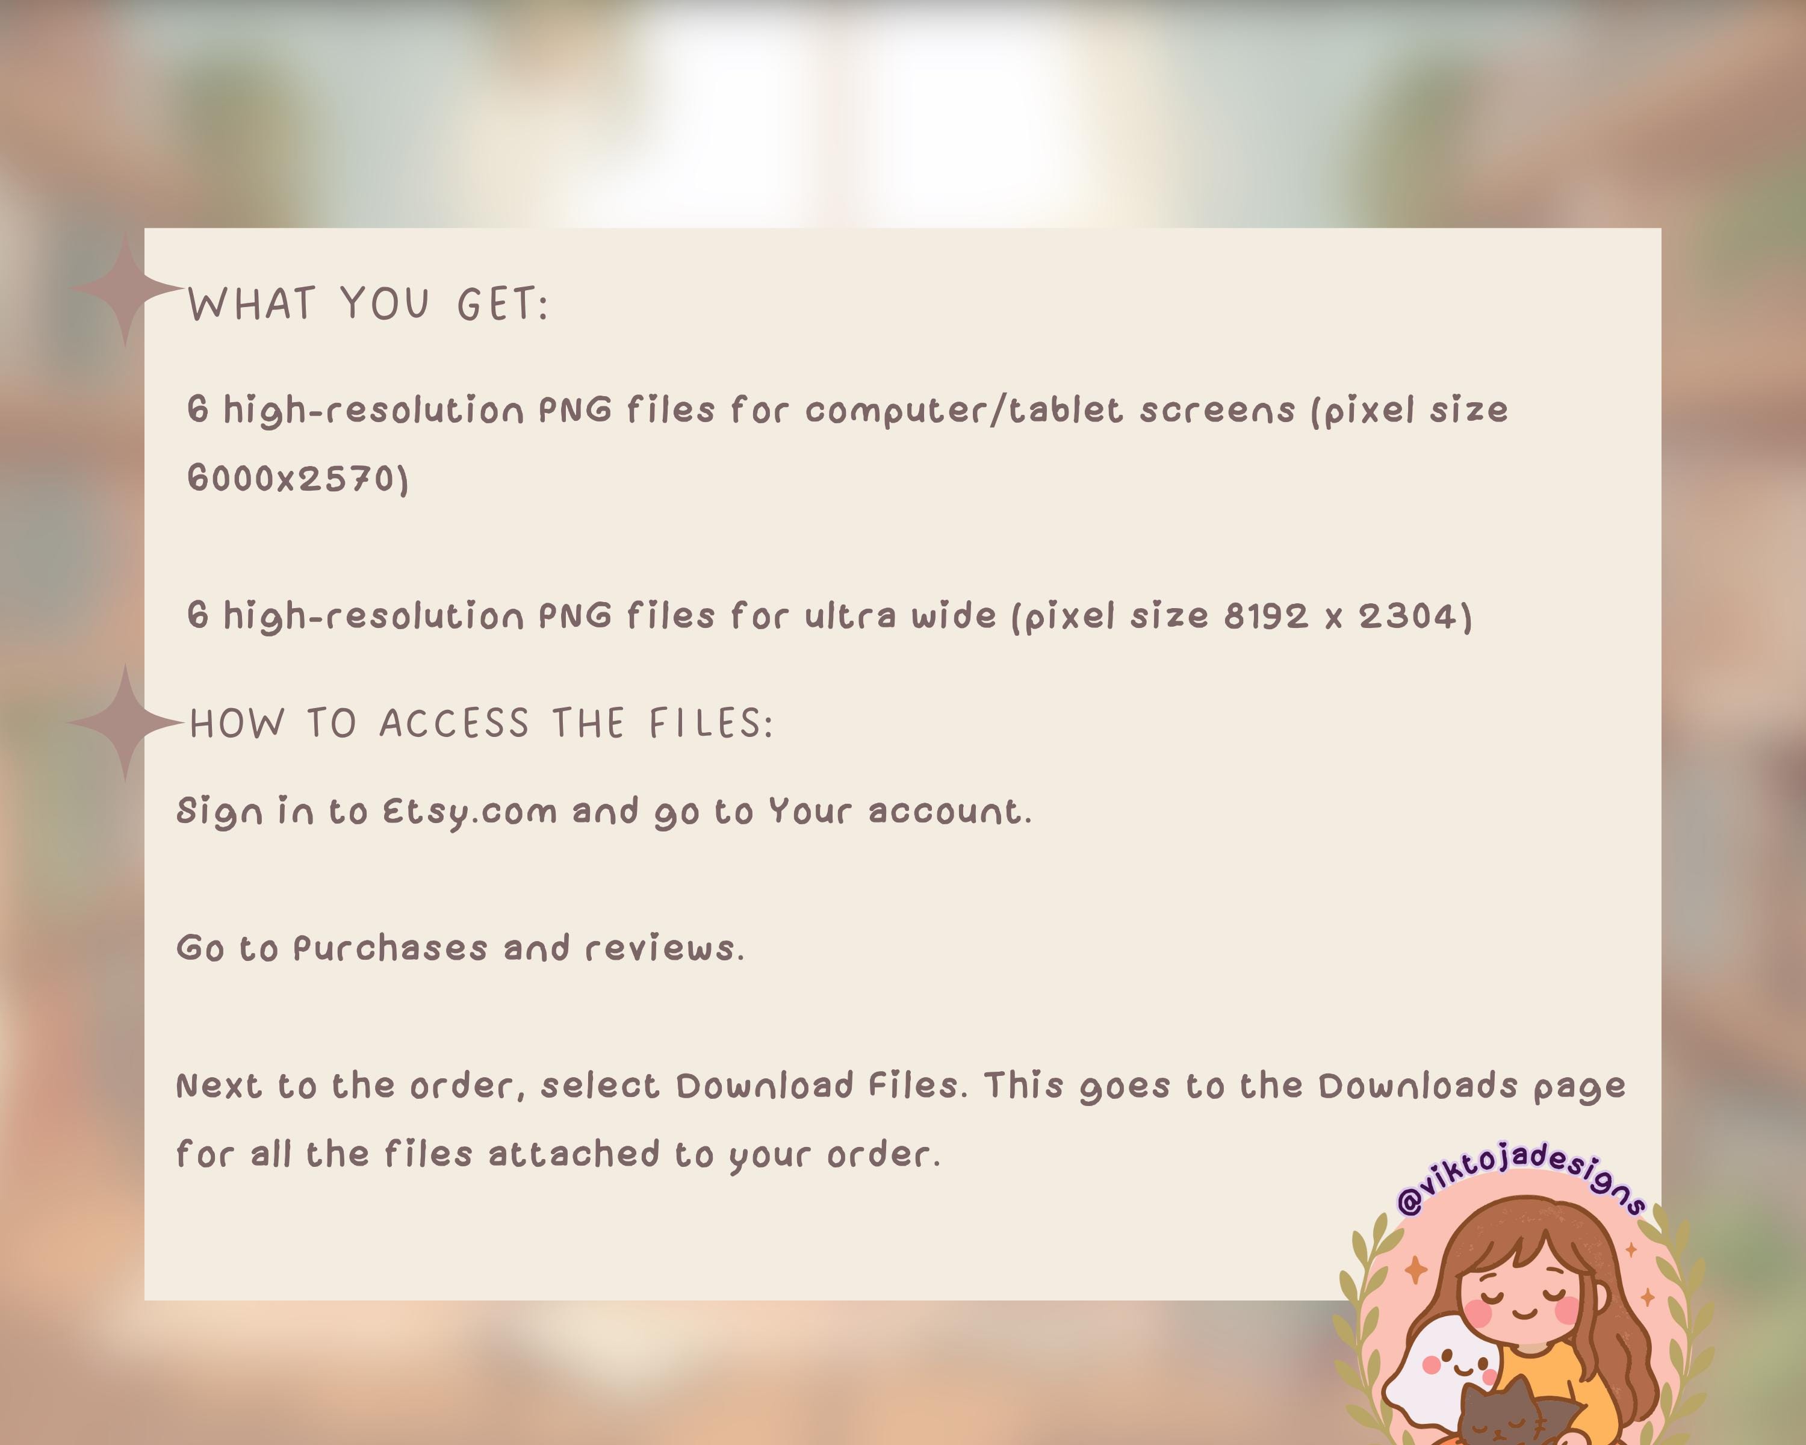Click the "WHAT YOU GET:" heading
The height and width of the screenshot is (1445, 1806).
click(x=368, y=303)
